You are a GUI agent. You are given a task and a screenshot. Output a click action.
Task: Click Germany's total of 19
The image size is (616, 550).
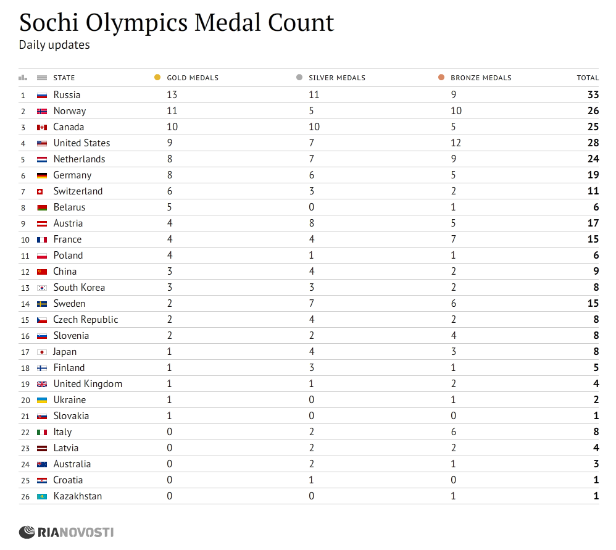tap(593, 175)
